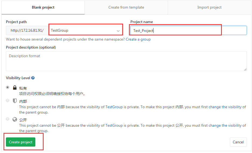The image size is (252, 153).
Task: Open the Import project tab
Action: [x=209, y=7]
